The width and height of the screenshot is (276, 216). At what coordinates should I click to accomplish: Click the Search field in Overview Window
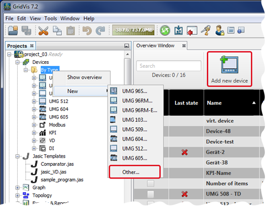point(169,66)
